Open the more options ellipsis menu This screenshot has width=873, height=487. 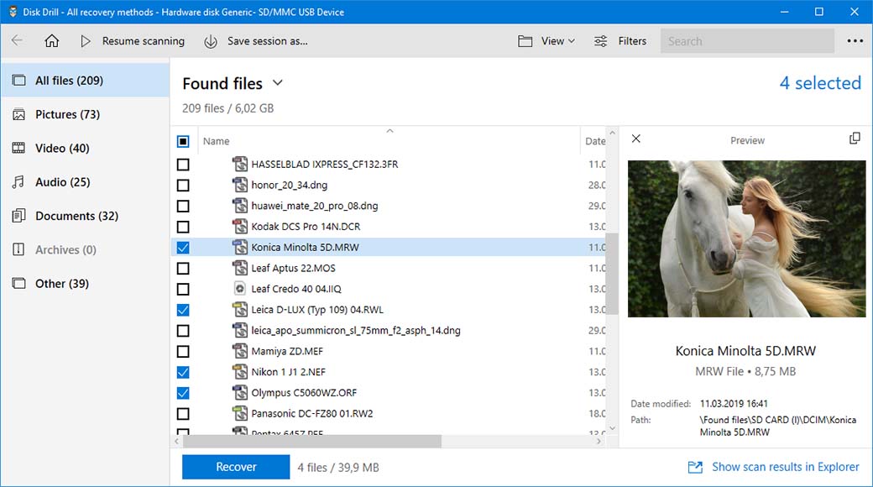point(855,40)
